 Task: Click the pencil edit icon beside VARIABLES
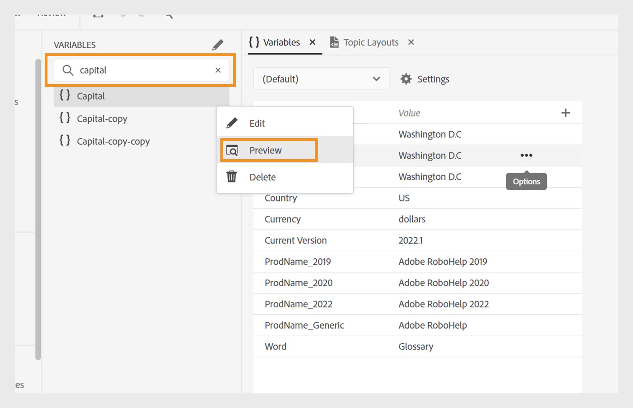pos(218,45)
